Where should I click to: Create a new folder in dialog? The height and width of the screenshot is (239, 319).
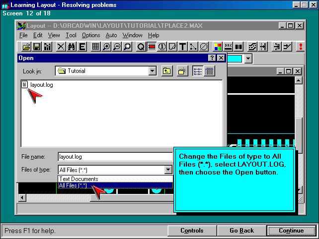click(182, 71)
